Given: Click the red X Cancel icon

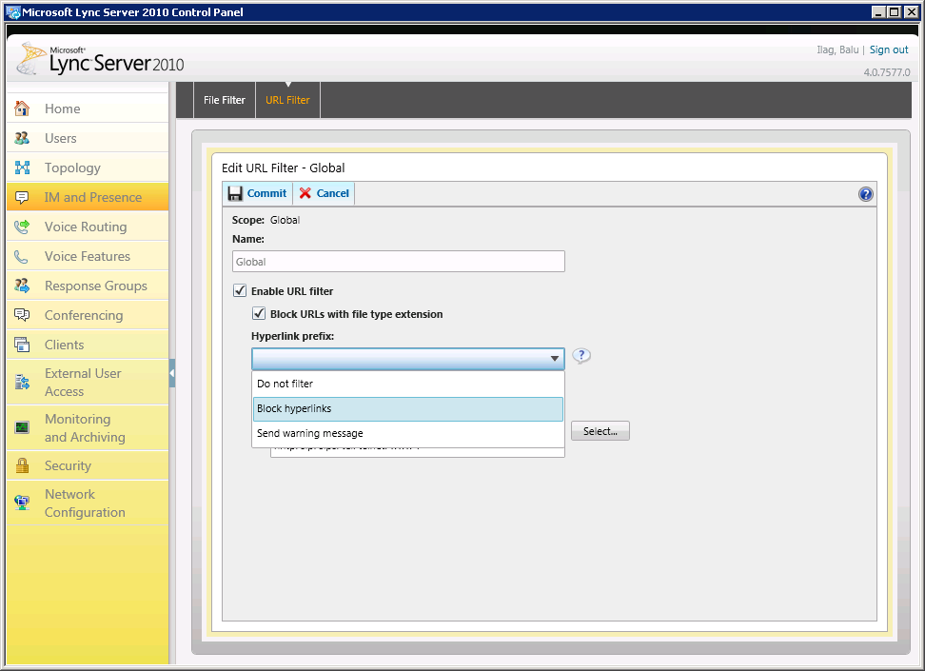Looking at the screenshot, I should [305, 193].
